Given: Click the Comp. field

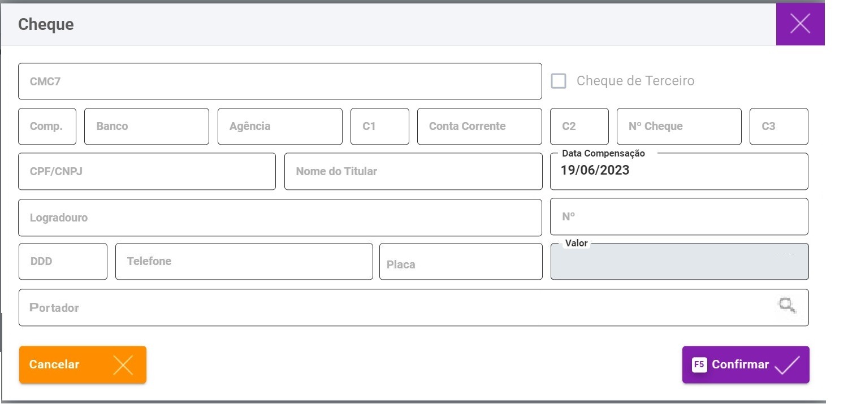Looking at the screenshot, I should tap(47, 127).
